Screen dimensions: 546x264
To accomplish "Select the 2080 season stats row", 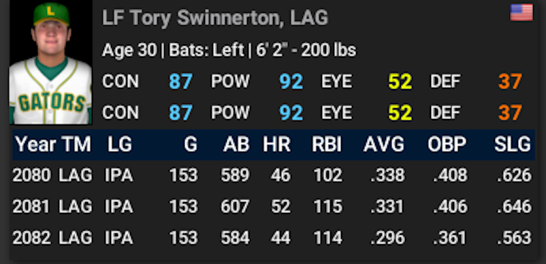I will [x=274, y=176].
